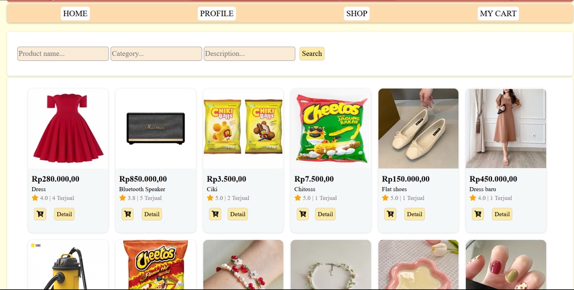This screenshot has width=574, height=290.
Task: Click the Cheetos Jagung Bakar product image
Action: pyautogui.click(x=331, y=129)
